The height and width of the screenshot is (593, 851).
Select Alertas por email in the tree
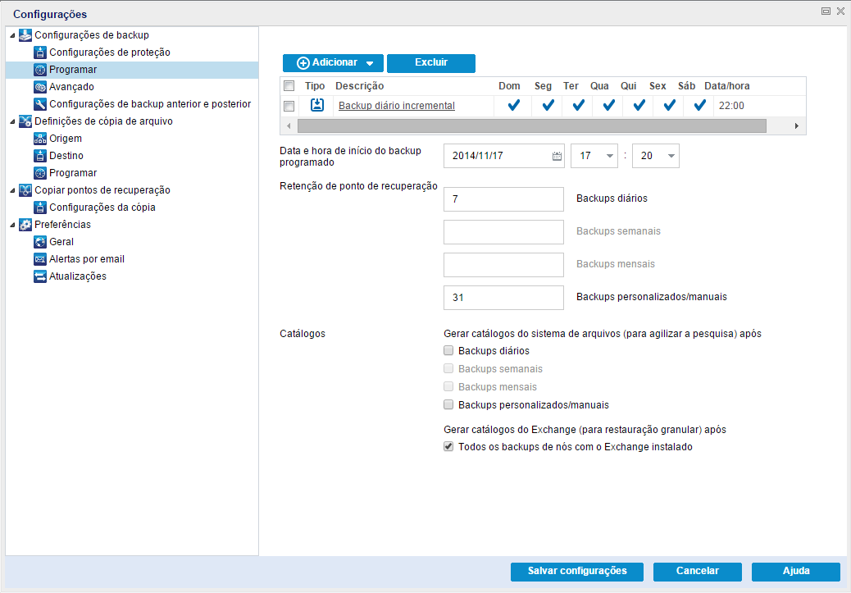click(x=87, y=259)
